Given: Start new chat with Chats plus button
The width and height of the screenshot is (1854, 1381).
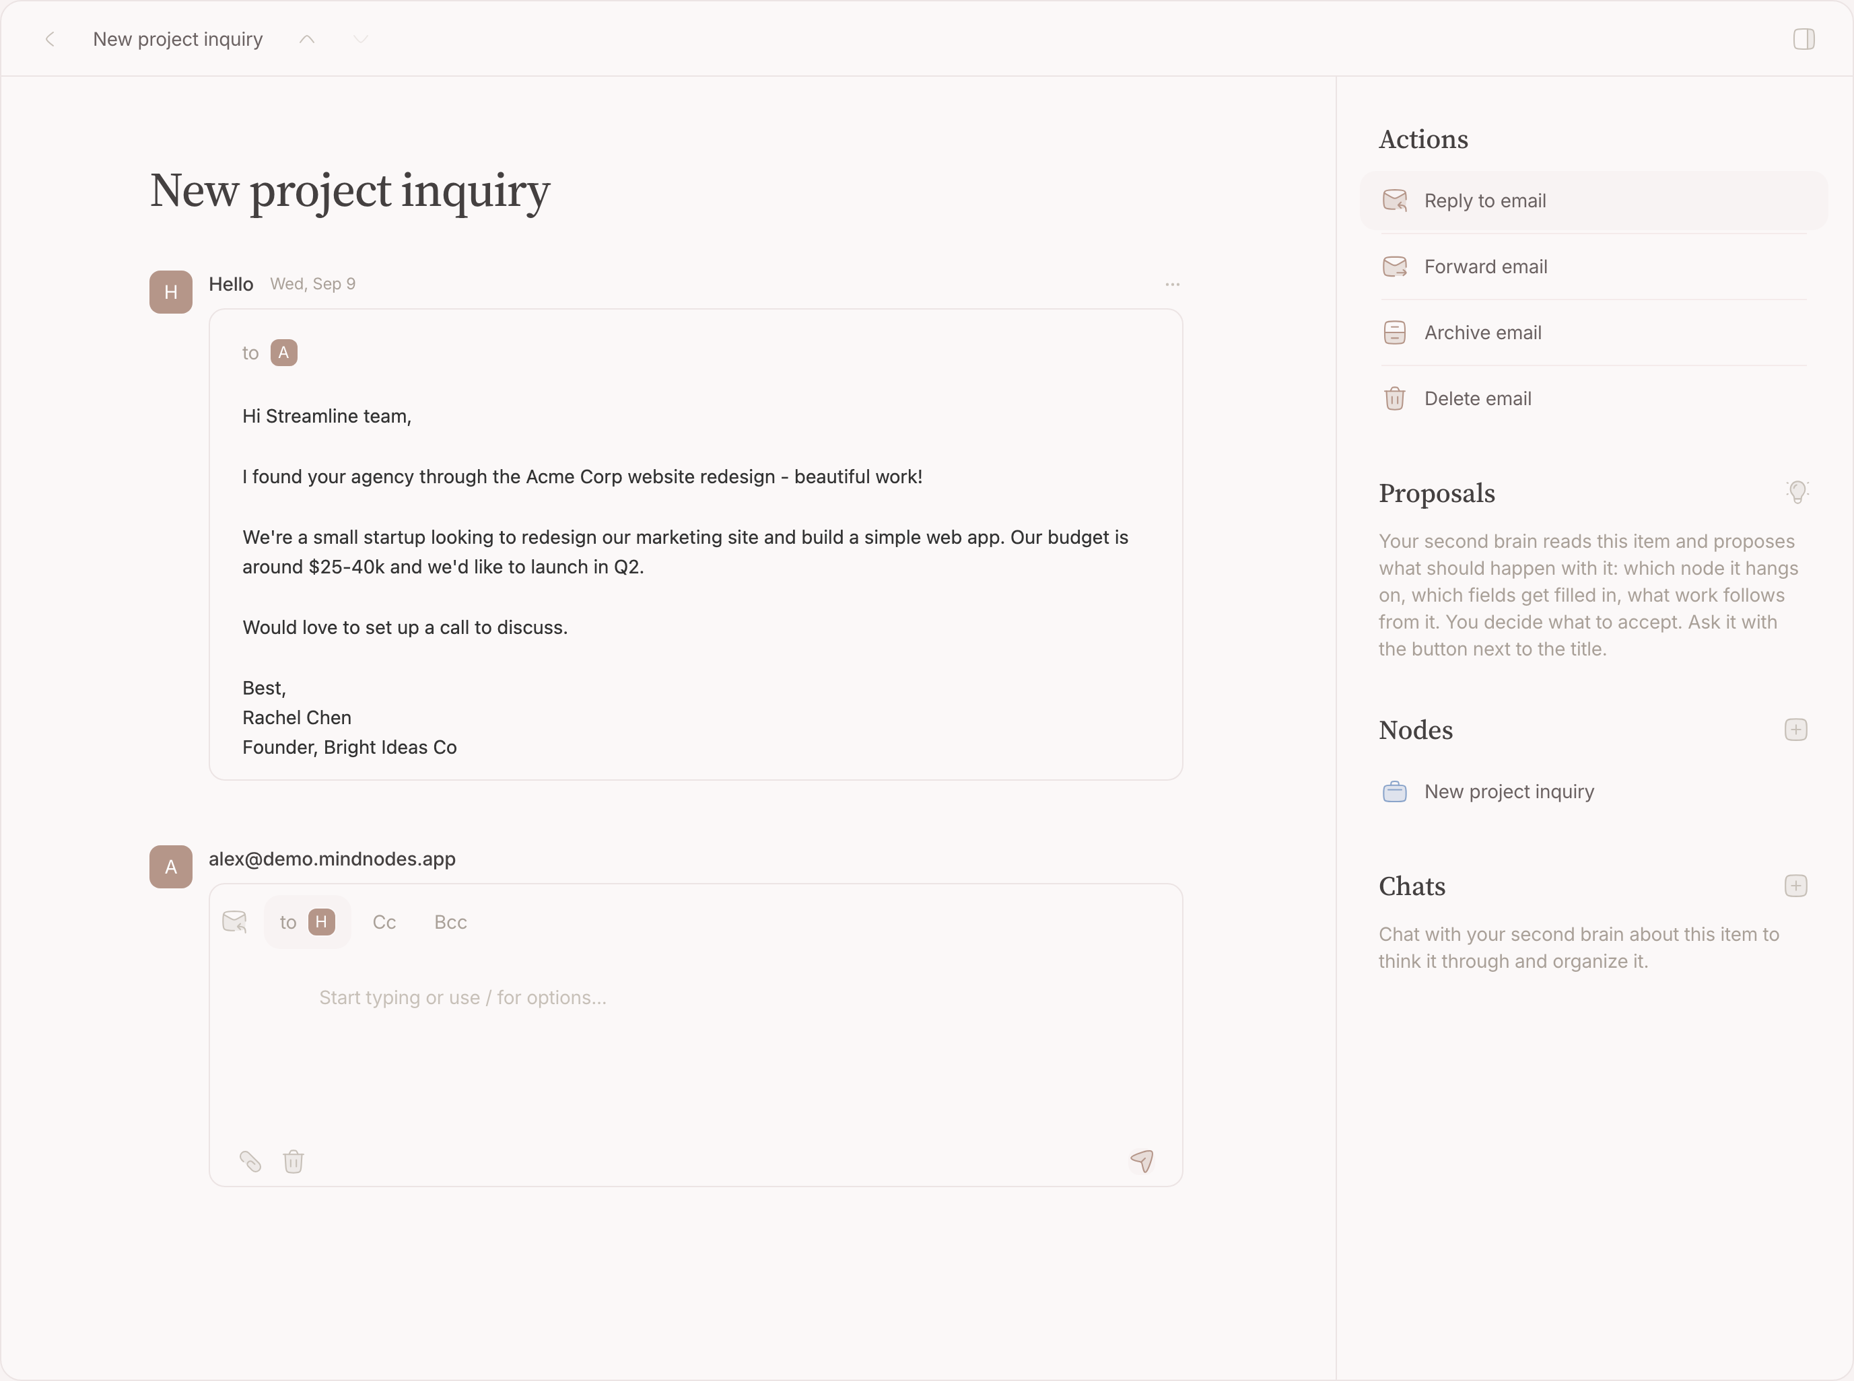Looking at the screenshot, I should tap(1795, 886).
